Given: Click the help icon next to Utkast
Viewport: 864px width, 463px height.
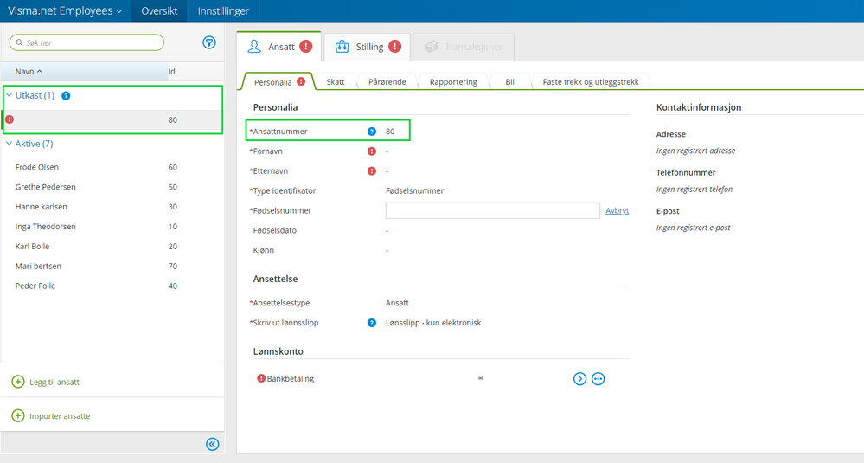Looking at the screenshot, I should (66, 96).
